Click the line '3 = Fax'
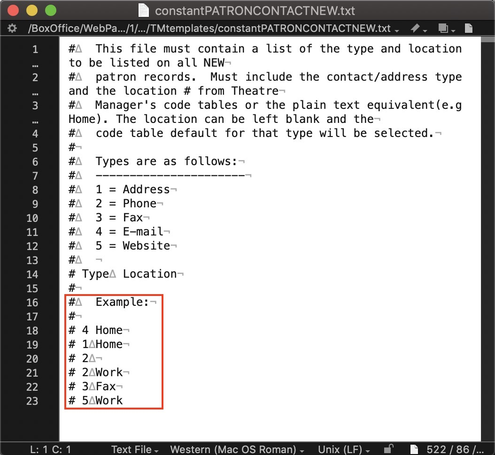Viewport: 495px width, 455px height. 119,217
